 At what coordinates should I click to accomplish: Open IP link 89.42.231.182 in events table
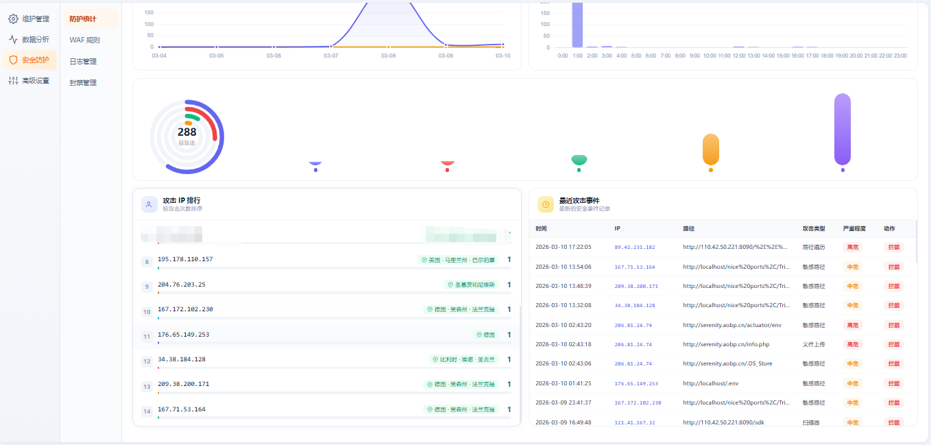point(634,248)
